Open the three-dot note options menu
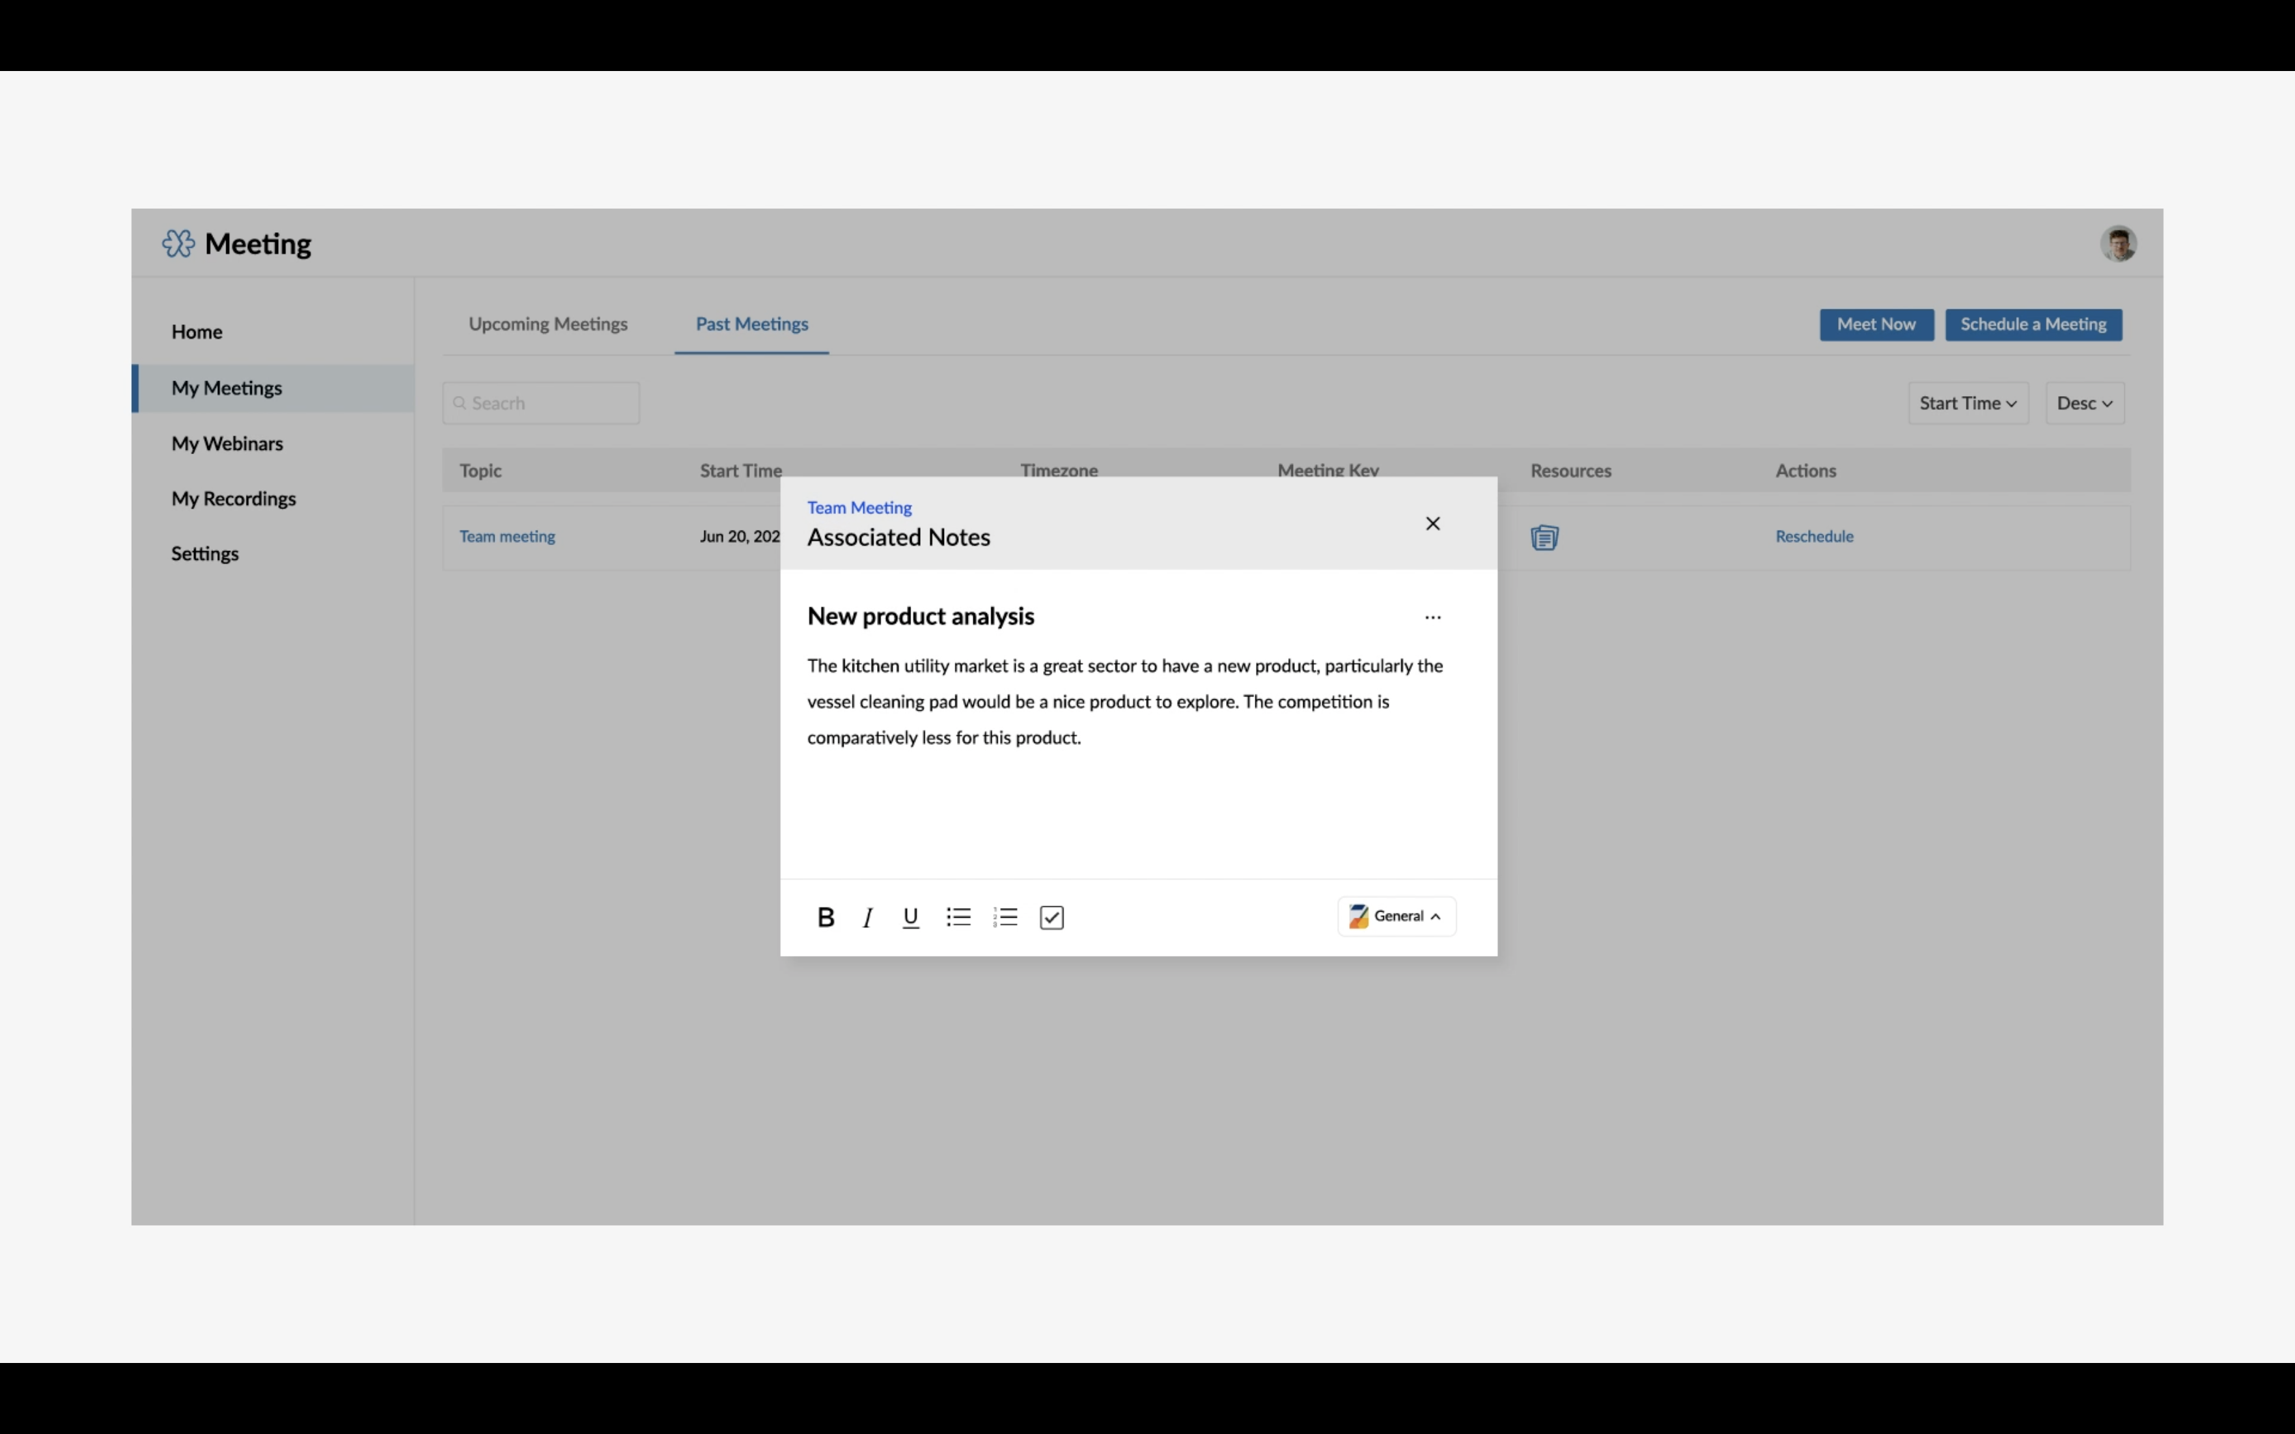Screen dimensions: 2295x1434 [1432, 617]
